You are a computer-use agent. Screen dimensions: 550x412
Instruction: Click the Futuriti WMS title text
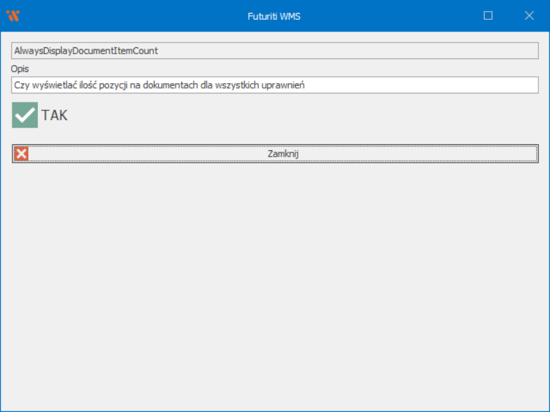click(x=274, y=16)
